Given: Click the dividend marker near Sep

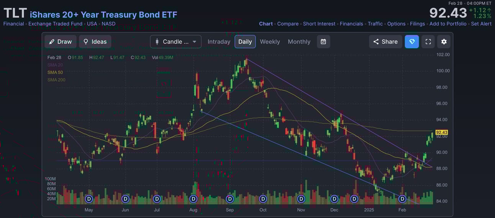Looking at the screenshot, I should (230, 199).
